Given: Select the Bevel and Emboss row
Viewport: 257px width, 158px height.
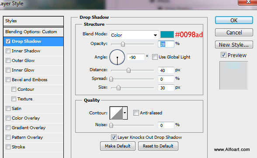Looking at the screenshot, I should (x=33, y=80).
